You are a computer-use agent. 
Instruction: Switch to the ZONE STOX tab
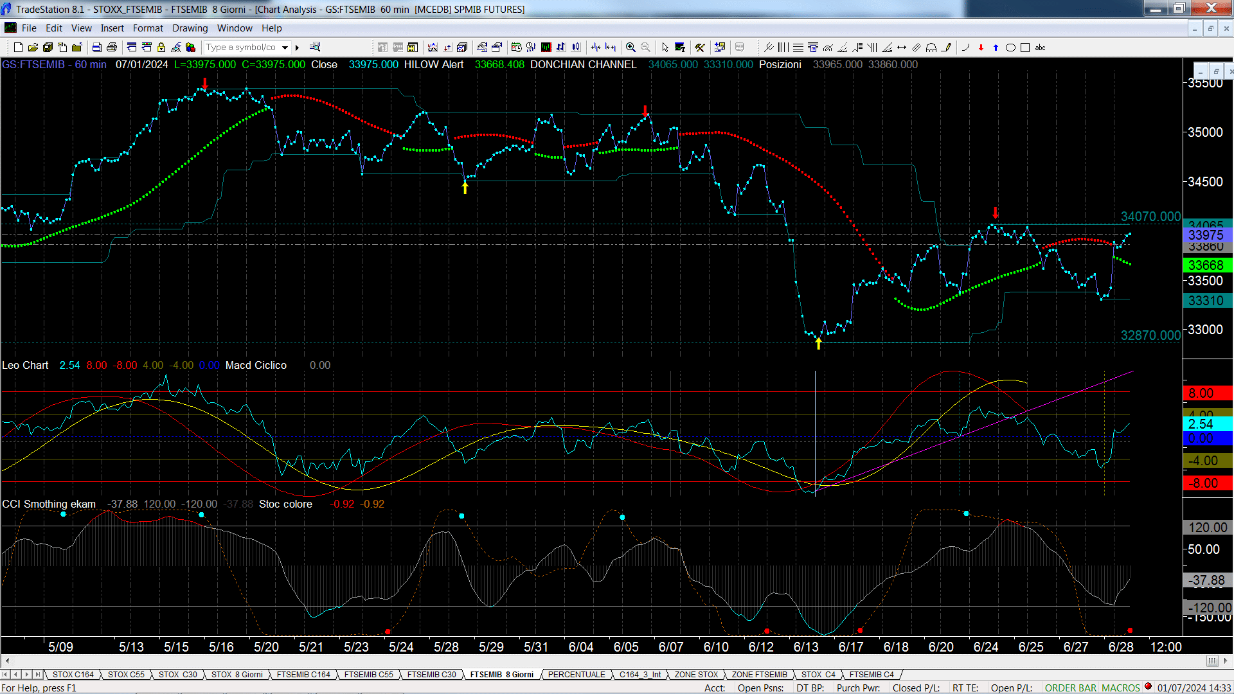tap(696, 674)
